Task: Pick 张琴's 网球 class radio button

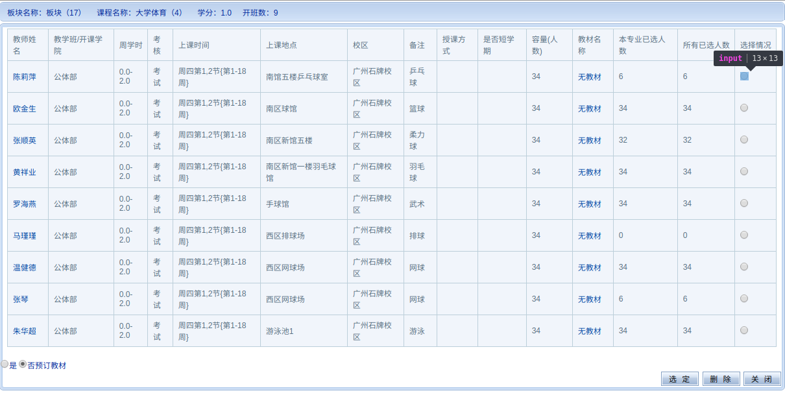Action: point(744,298)
